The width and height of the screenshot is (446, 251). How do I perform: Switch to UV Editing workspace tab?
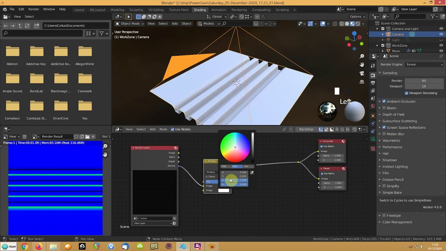156,10
